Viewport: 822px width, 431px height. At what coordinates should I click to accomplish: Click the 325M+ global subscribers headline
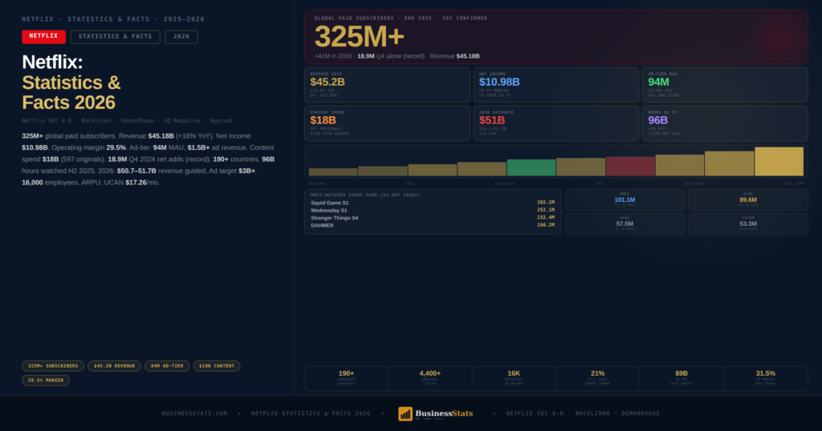[x=359, y=37]
